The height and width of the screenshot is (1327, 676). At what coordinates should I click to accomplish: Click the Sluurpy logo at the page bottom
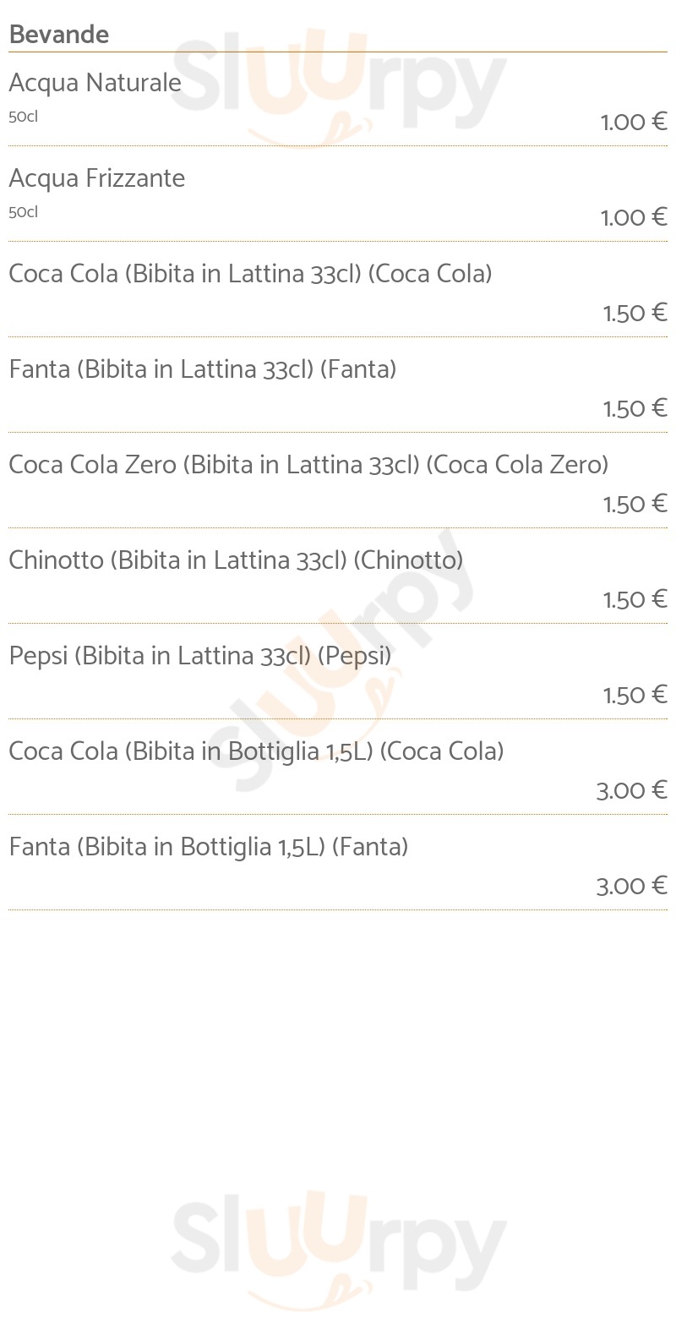pyautogui.click(x=338, y=1247)
